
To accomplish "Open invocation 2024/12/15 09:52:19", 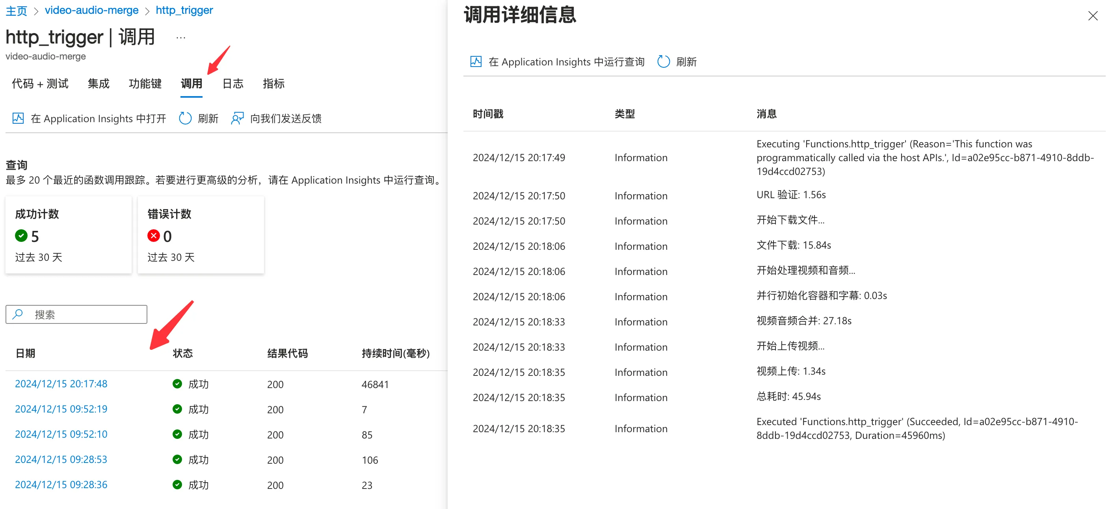I will 61,409.
